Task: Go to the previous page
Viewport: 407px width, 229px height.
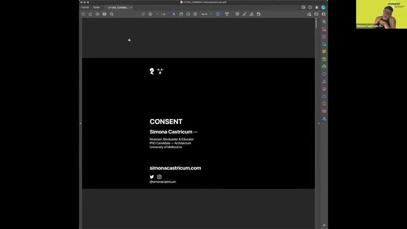Action: (x=143, y=14)
